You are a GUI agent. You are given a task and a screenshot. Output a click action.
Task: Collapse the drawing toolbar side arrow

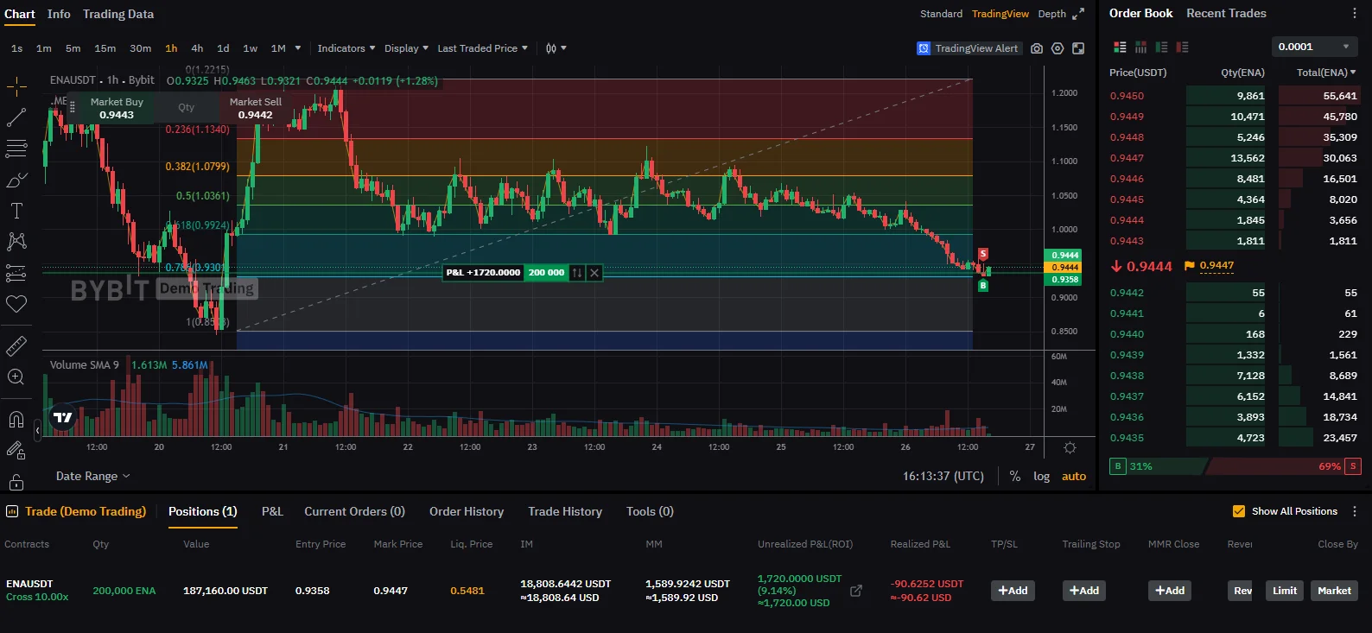(37, 429)
